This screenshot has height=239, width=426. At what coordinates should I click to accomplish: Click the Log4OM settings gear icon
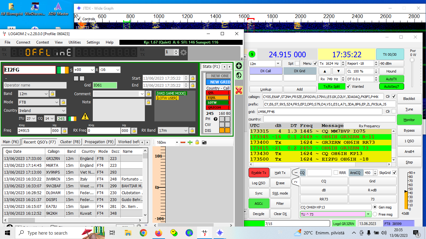(x=184, y=52)
